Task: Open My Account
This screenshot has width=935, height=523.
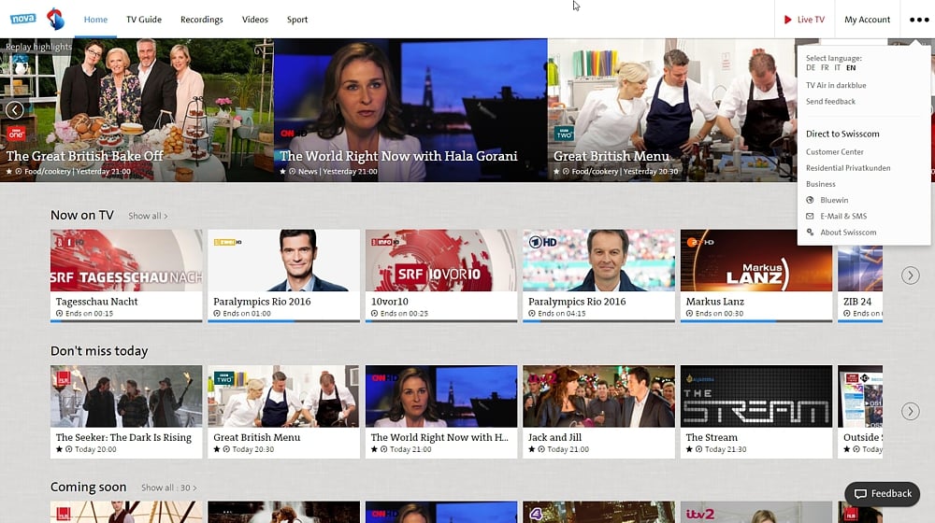Action: click(x=867, y=20)
